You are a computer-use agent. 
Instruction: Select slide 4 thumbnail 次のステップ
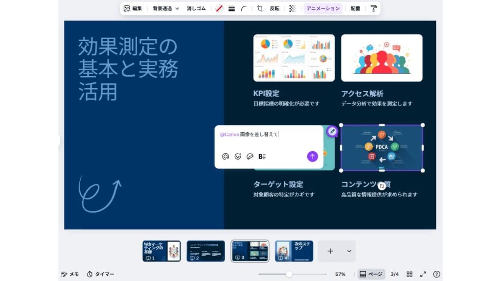pyautogui.click(x=294, y=251)
